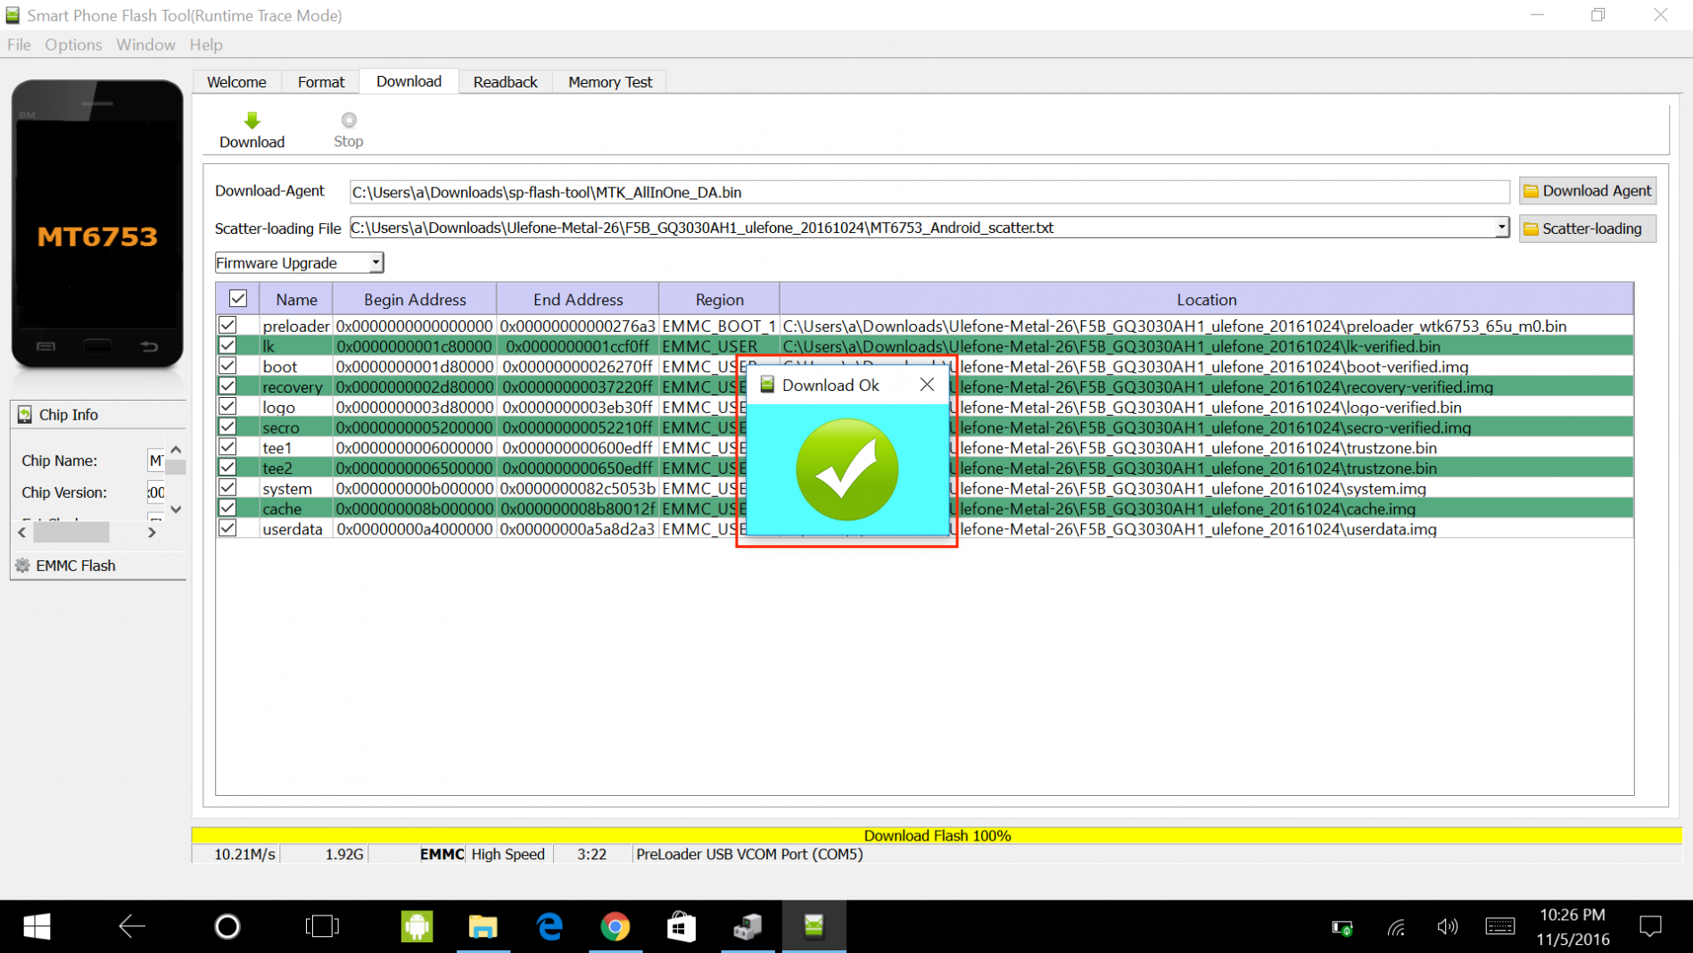The height and width of the screenshot is (953, 1693).
Task: Click the tee2 row name cell
Action: [x=295, y=468]
